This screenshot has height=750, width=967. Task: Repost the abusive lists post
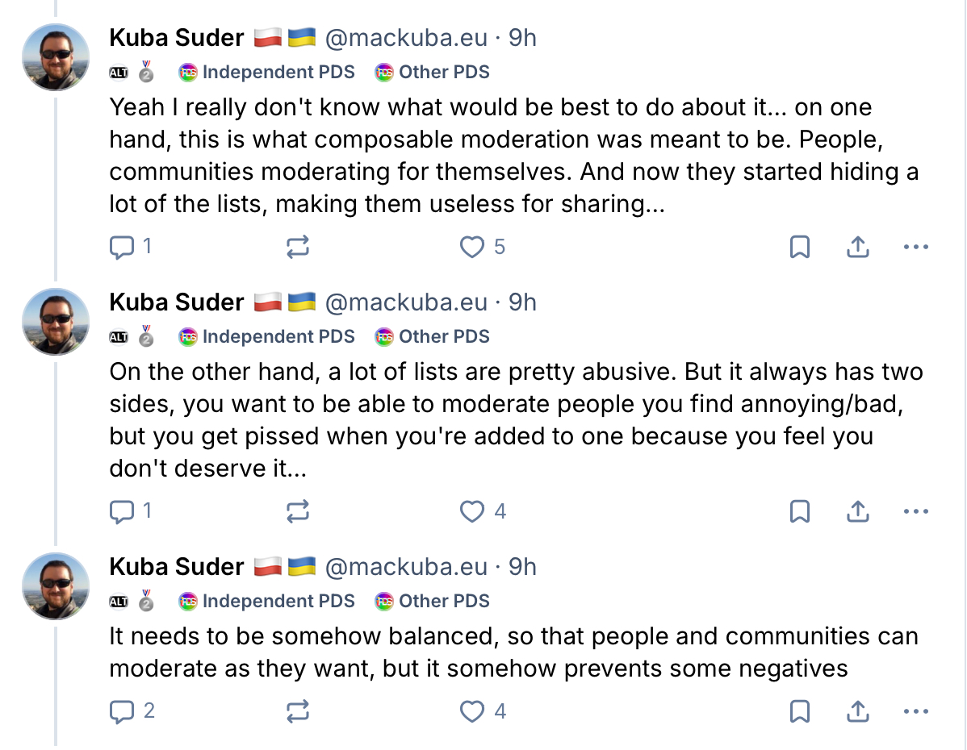(x=298, y=511)
